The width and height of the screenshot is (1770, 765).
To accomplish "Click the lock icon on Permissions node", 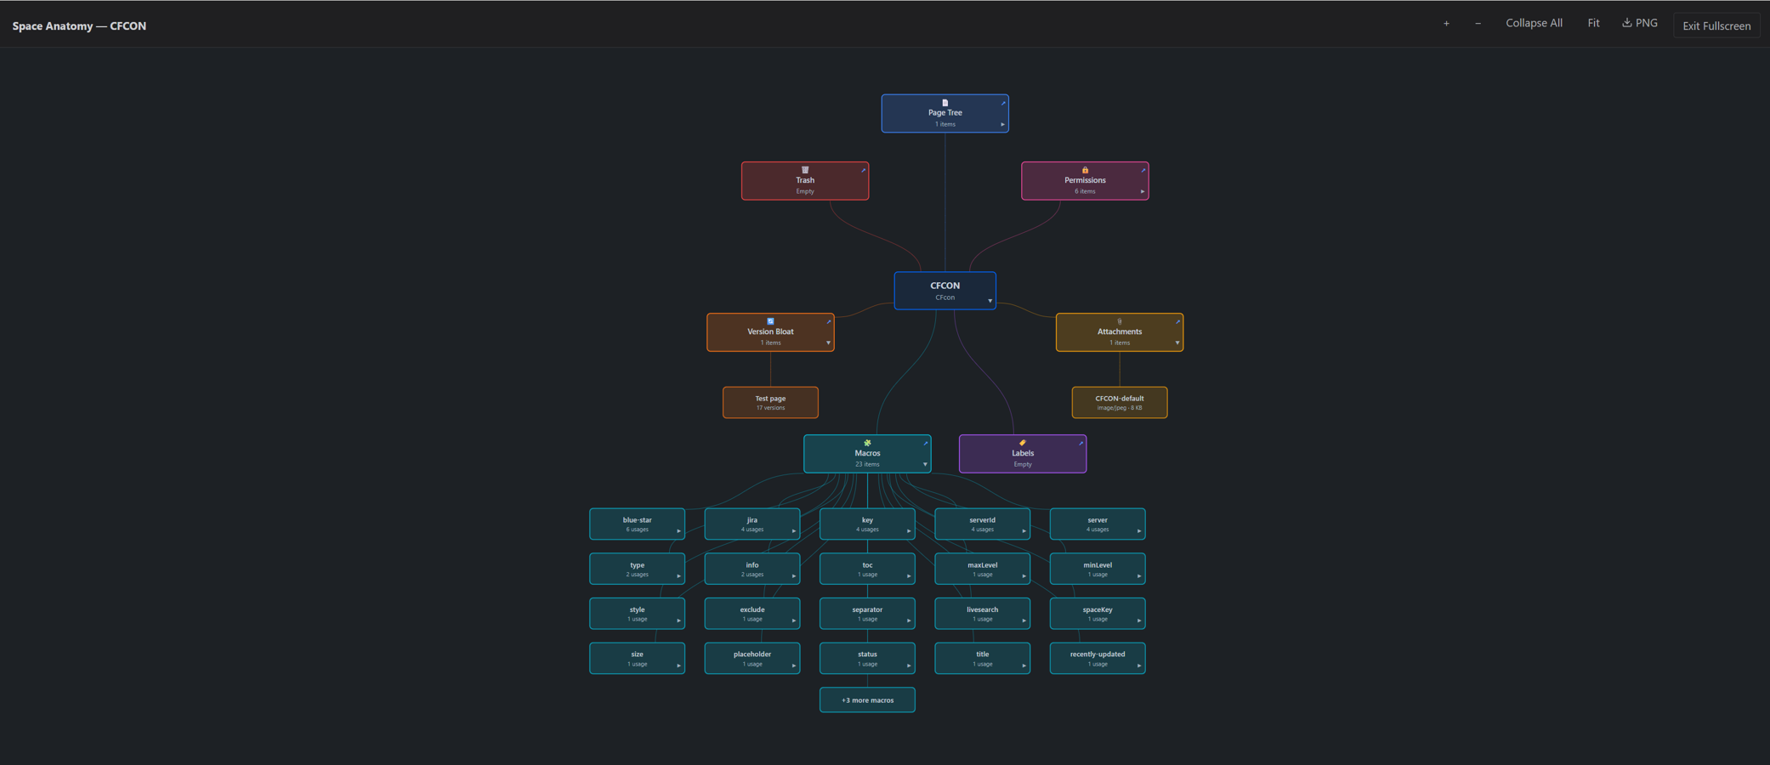I will (x=1085, y=170).
